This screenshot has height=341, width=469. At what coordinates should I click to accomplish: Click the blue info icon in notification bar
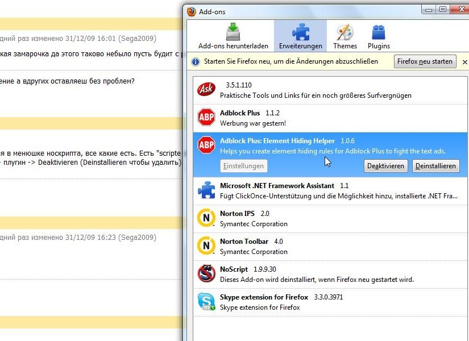196,62
